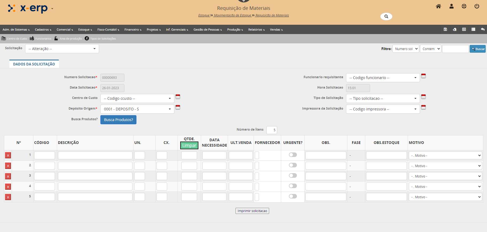Enable Urgente switch in row 3
The height and width of the screenshot is (232, 487).
click(293, 176)
